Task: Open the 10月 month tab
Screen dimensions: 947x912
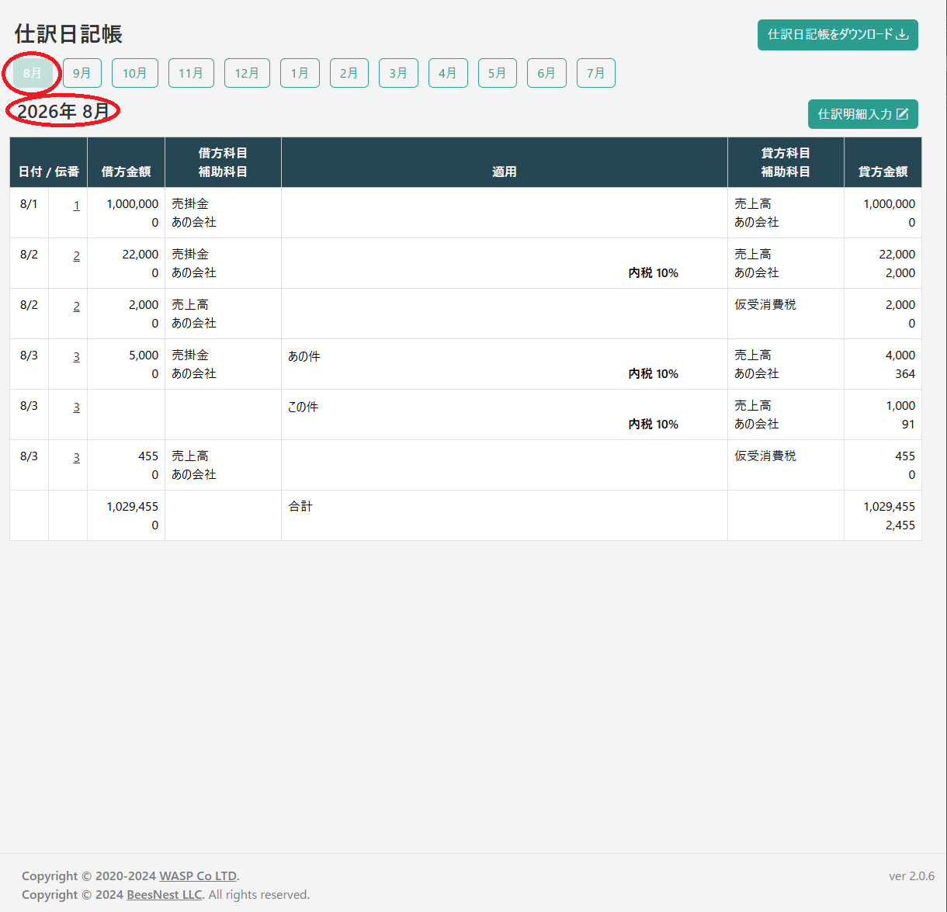Action: [x=135, y=73]
